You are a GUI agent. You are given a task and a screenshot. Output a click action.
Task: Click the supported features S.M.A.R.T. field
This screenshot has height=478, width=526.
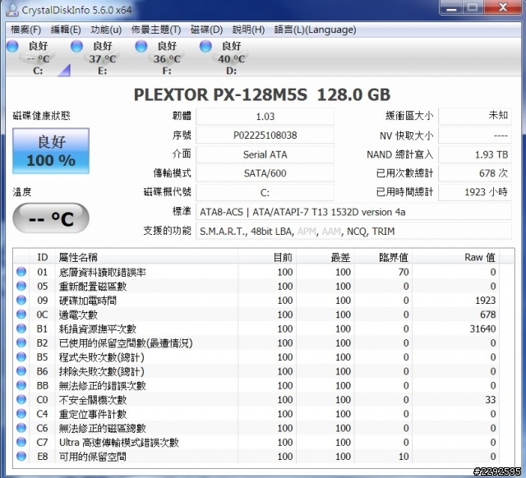pos(354,231)
